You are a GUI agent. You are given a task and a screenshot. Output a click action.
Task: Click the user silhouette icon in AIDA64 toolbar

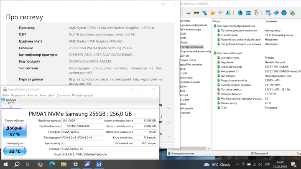click(x=228, y=13)
